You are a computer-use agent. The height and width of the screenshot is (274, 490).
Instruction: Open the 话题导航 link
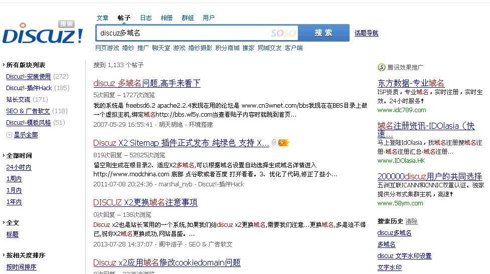366,33
